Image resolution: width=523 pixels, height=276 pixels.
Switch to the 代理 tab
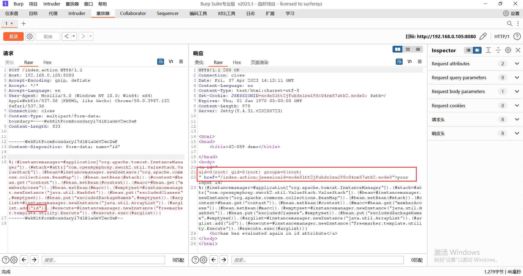point(53,13)
